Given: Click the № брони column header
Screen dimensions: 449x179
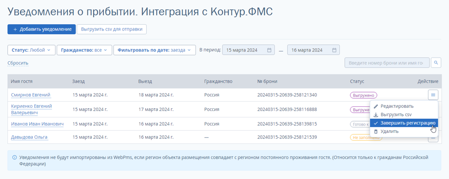Looking at the screenshot, I should tap(267, 81).
